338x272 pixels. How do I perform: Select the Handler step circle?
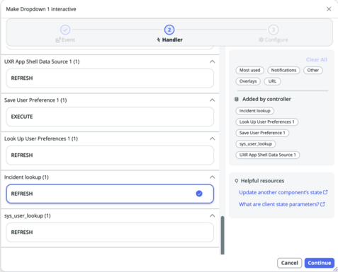click(x=169, y=30)
